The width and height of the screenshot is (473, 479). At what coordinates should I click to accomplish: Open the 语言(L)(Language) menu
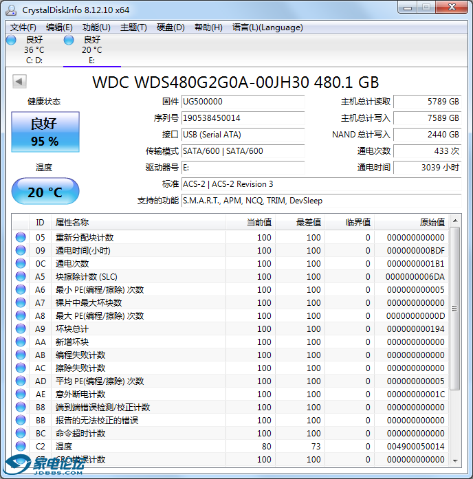pos(267,27)
